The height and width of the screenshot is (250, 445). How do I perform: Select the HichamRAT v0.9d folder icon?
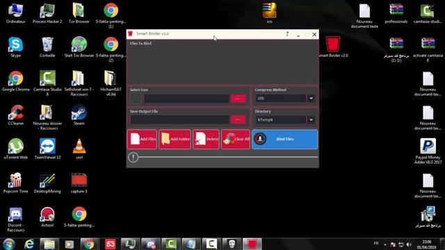coord(111,83)
